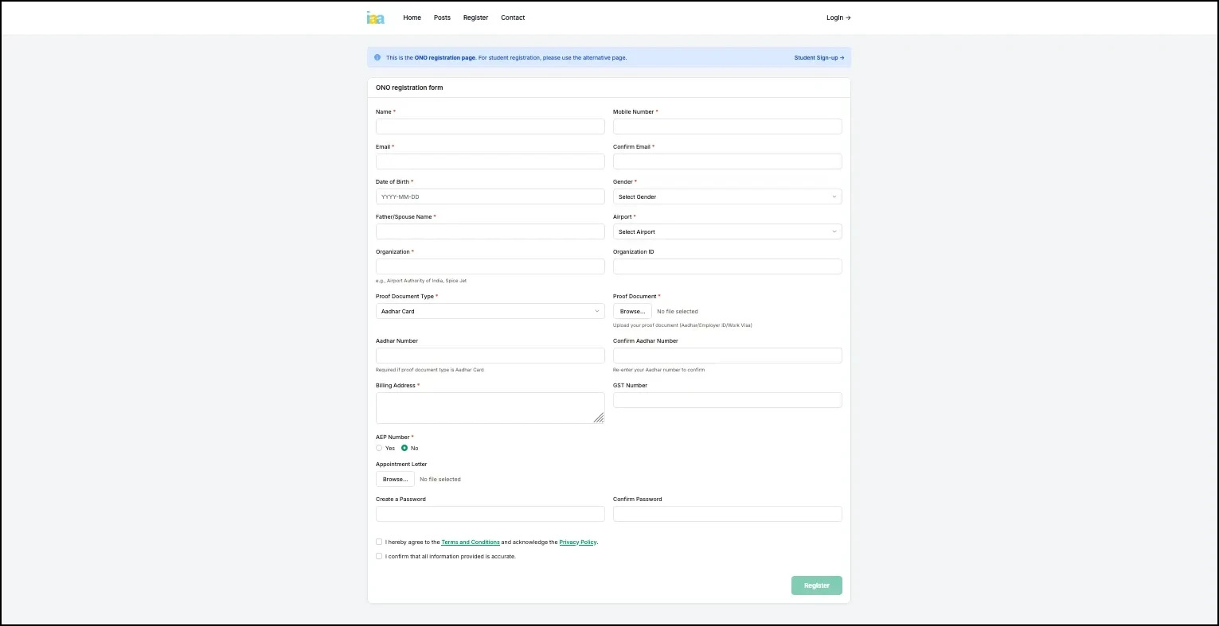The image size is (1219, 626).
Task: Go to Home in navigation bar
Action: (412, 17)
